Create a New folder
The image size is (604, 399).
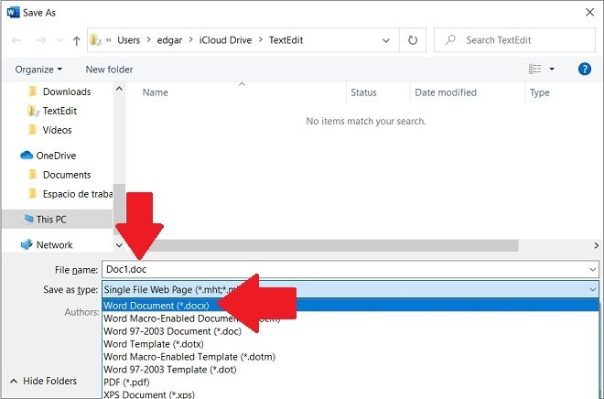click(x=110, y=70)
